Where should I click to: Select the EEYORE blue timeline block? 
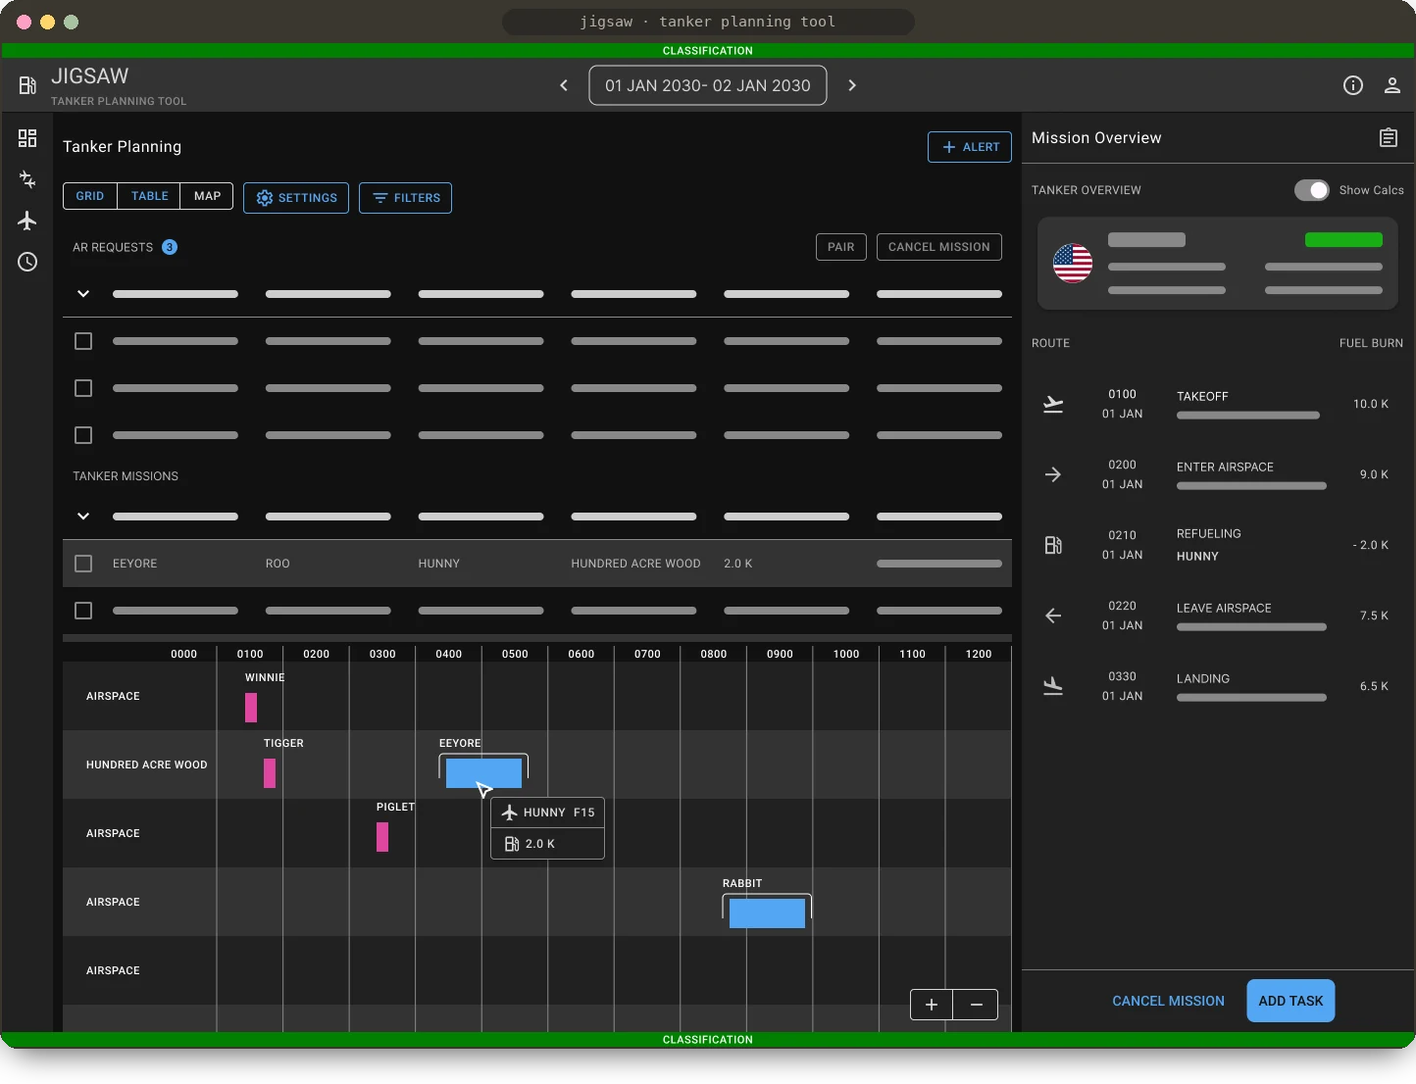coord(483,773)
